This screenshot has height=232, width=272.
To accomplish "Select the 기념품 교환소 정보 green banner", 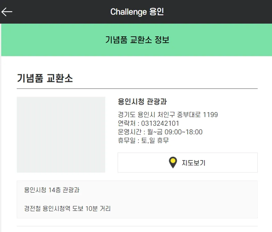I will [137, 40].
